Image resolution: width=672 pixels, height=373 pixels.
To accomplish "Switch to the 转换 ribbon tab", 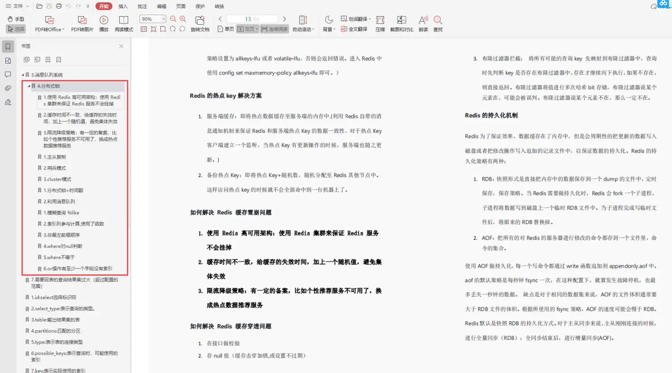I will point(220,6).
